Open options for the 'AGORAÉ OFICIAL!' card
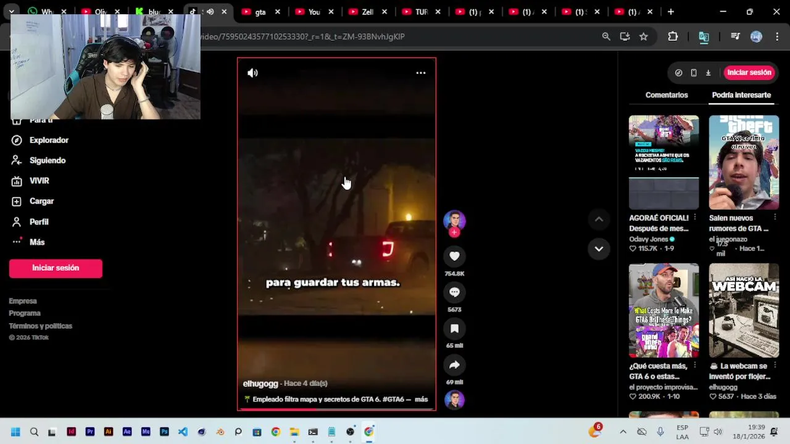This screenshot has width=790, height=444. click(695, 218)
